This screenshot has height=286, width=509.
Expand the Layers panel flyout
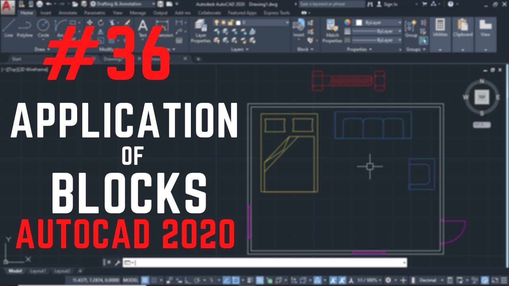coord(240,50)
